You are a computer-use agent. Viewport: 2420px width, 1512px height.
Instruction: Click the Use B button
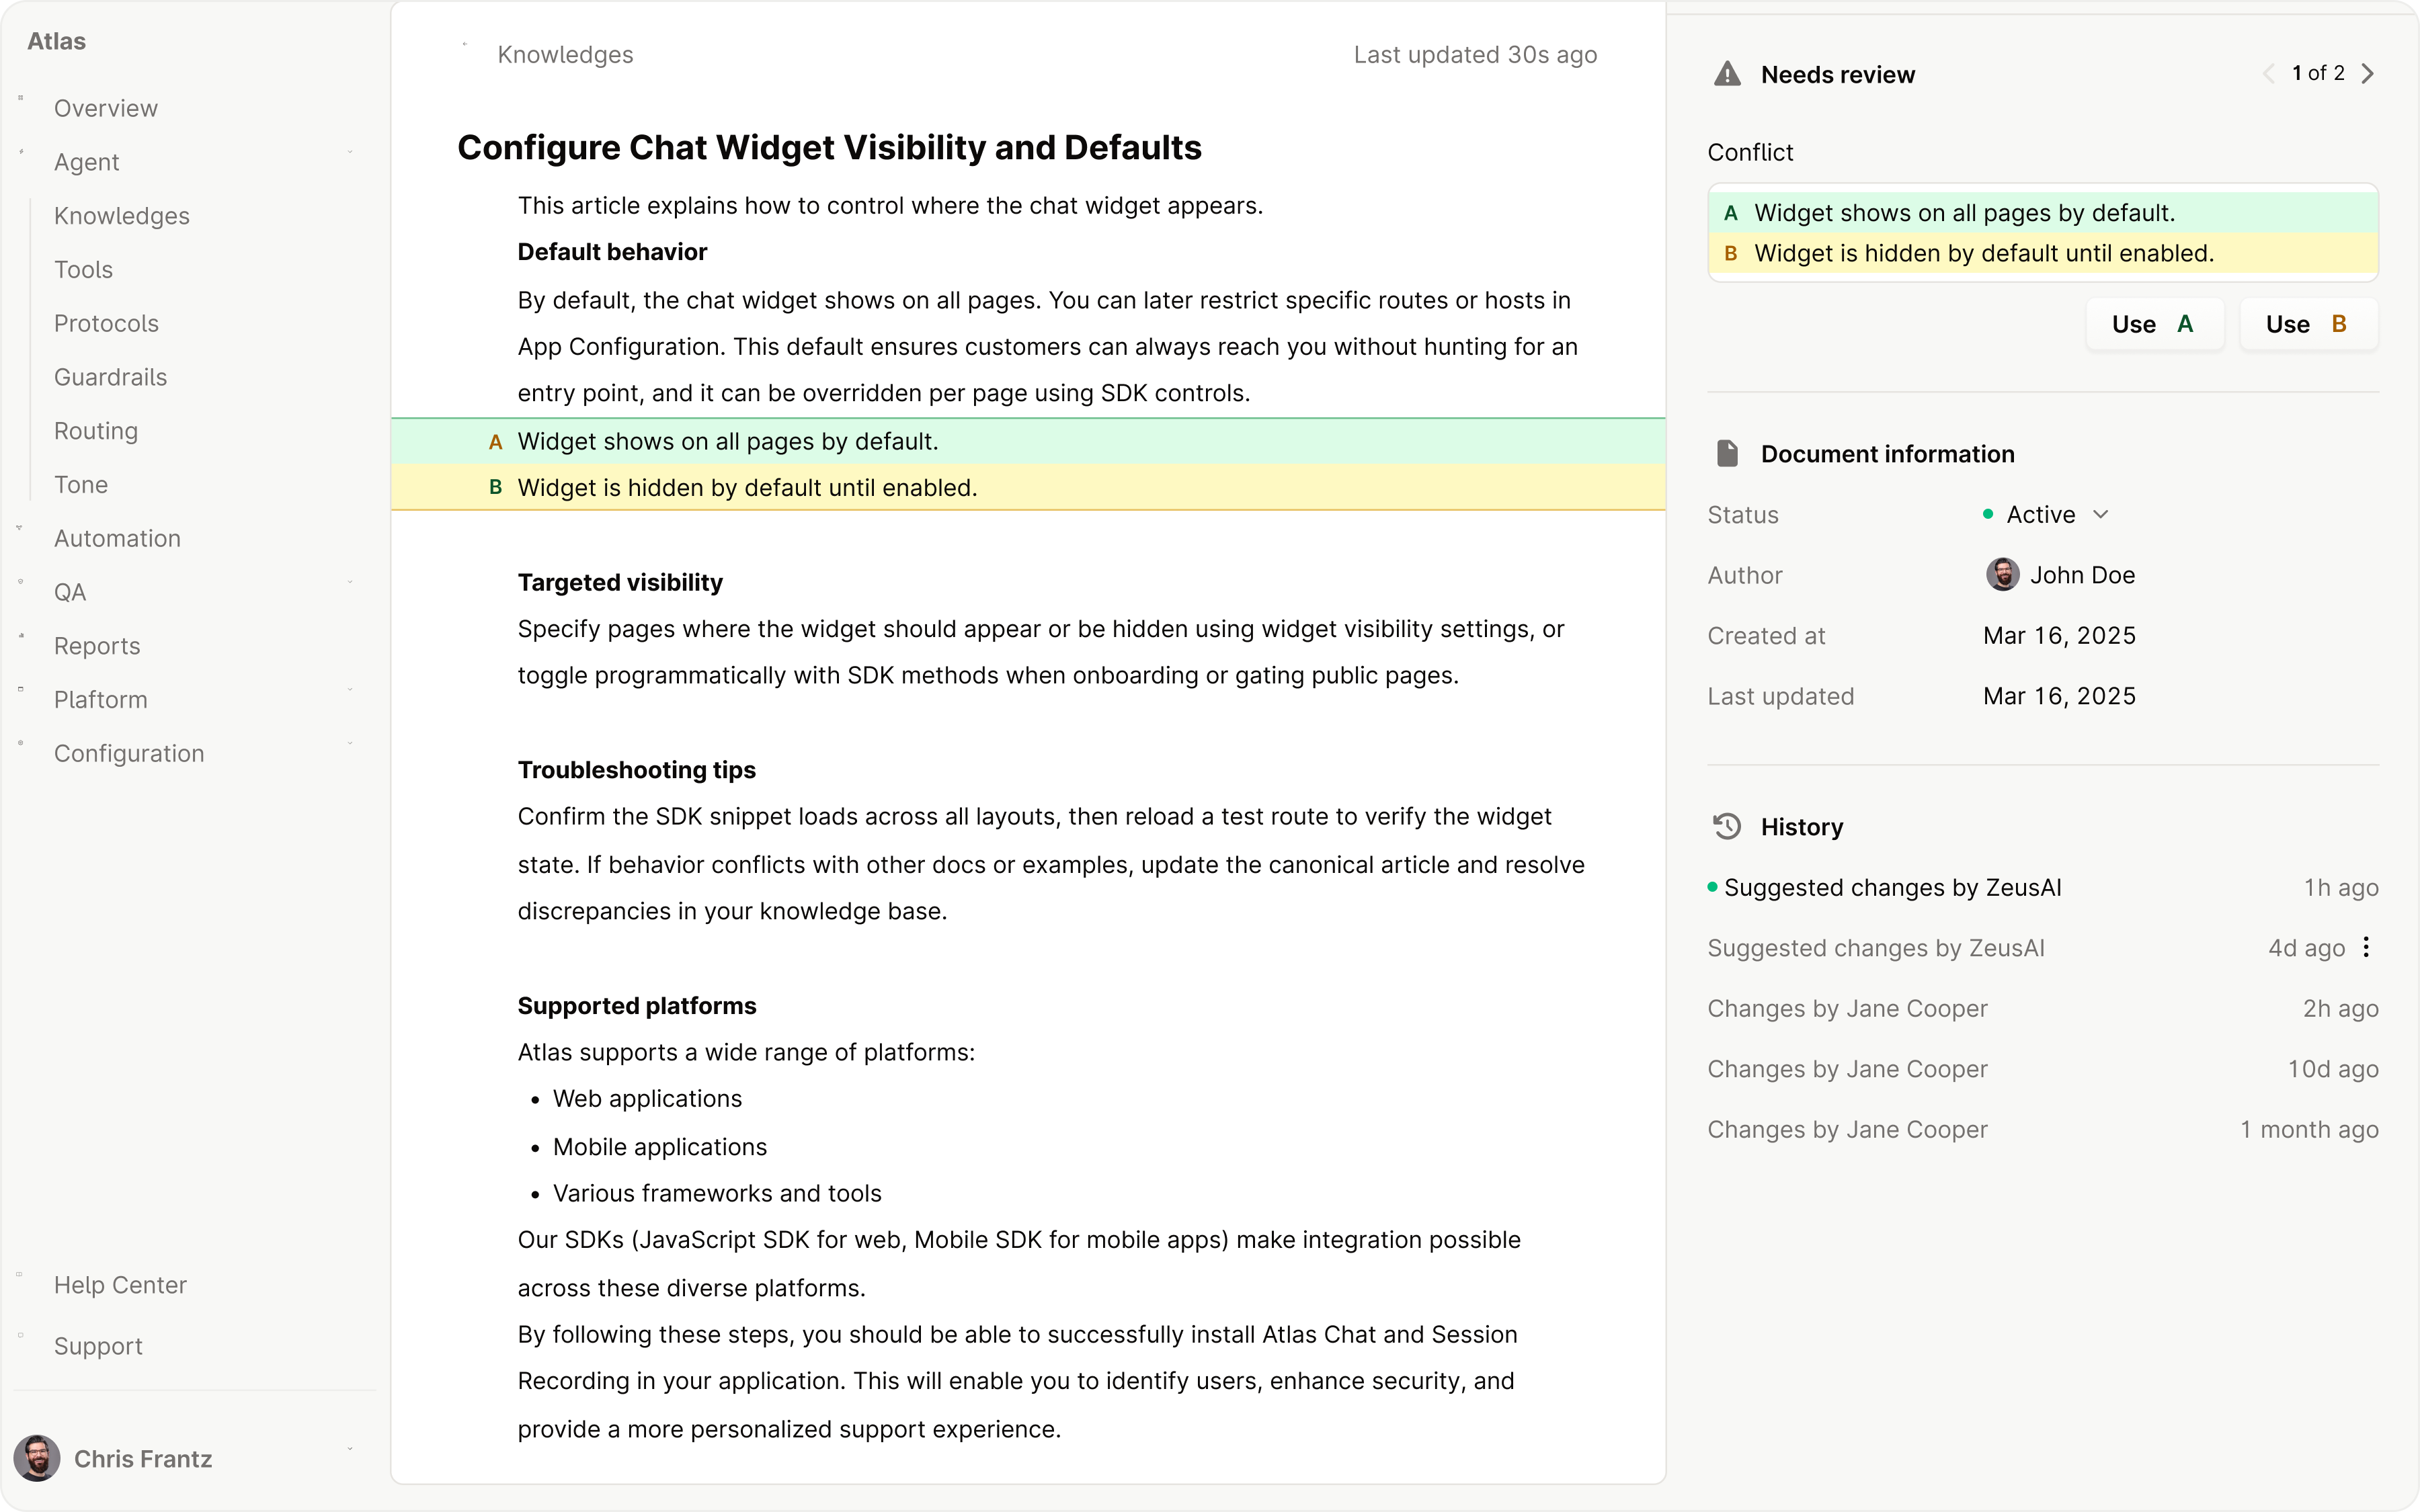point(2308,324)
